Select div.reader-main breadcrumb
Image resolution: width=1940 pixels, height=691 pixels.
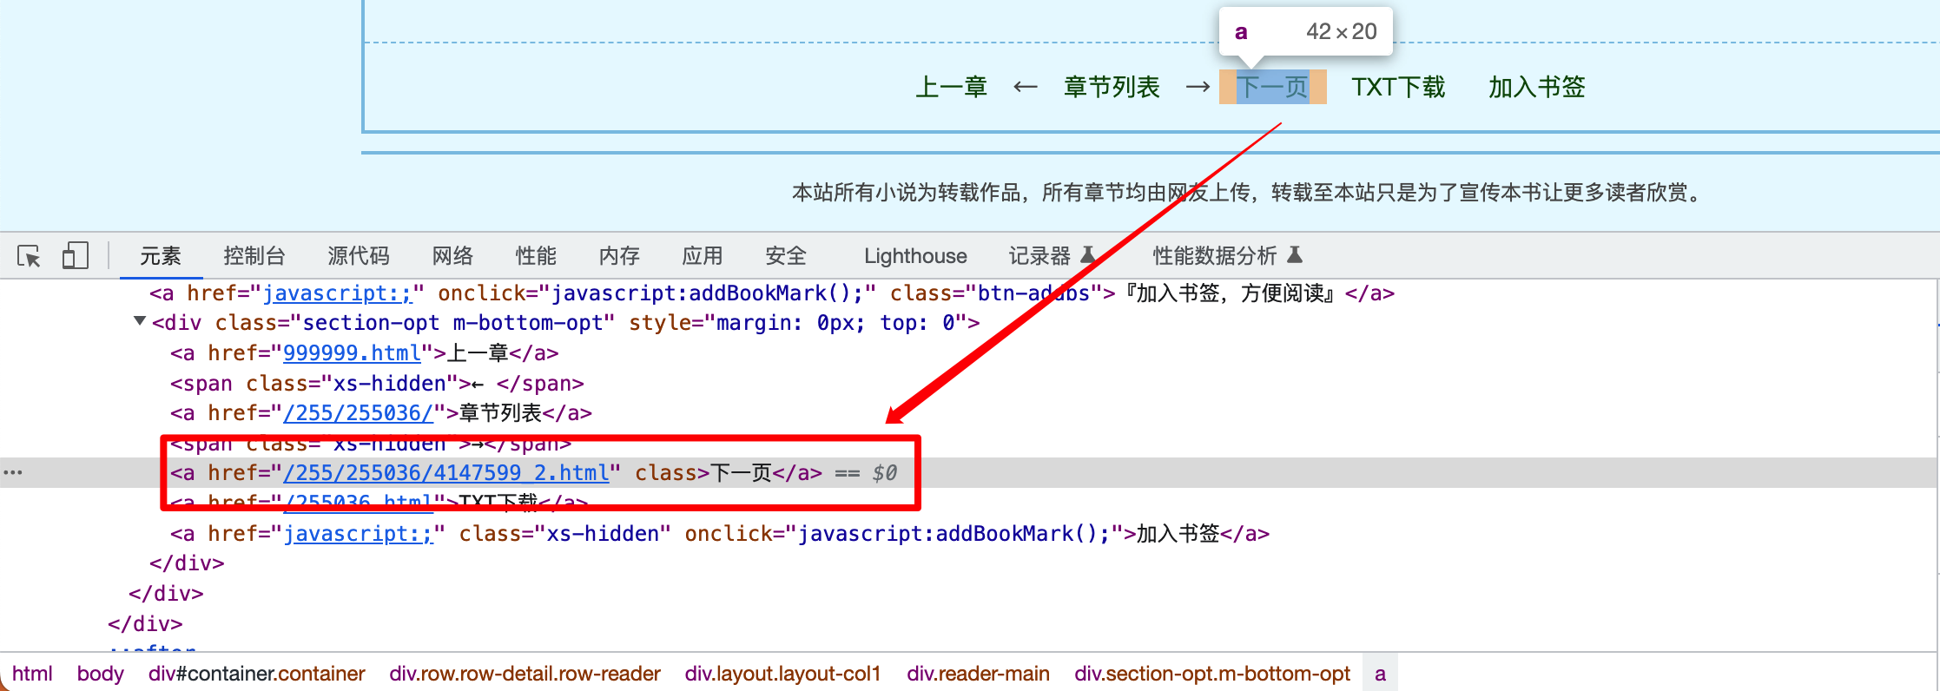tap(978, 674)
